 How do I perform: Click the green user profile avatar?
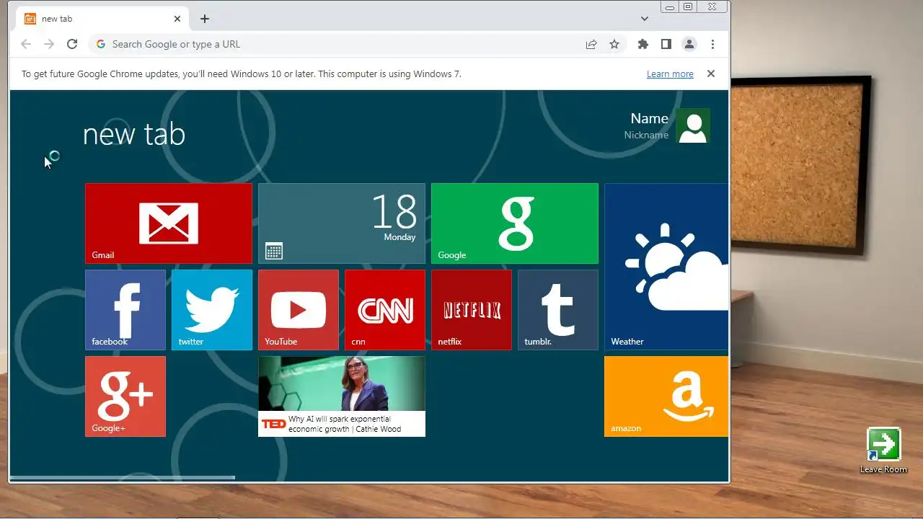click(x=693, y=126)
